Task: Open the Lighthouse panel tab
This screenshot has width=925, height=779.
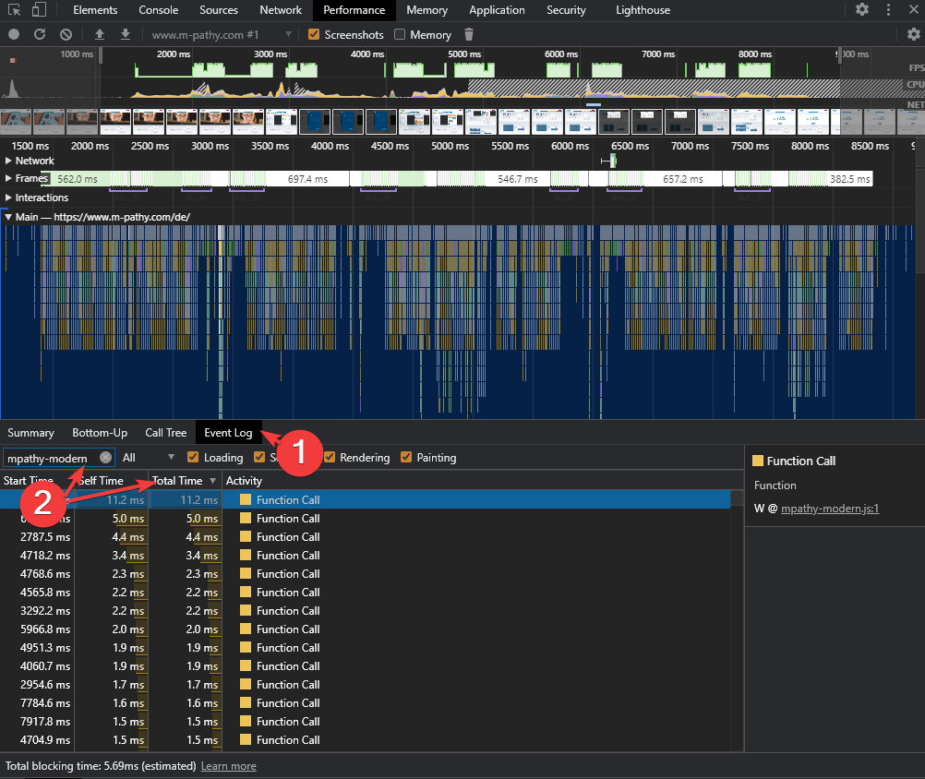Action: point(643,10)
